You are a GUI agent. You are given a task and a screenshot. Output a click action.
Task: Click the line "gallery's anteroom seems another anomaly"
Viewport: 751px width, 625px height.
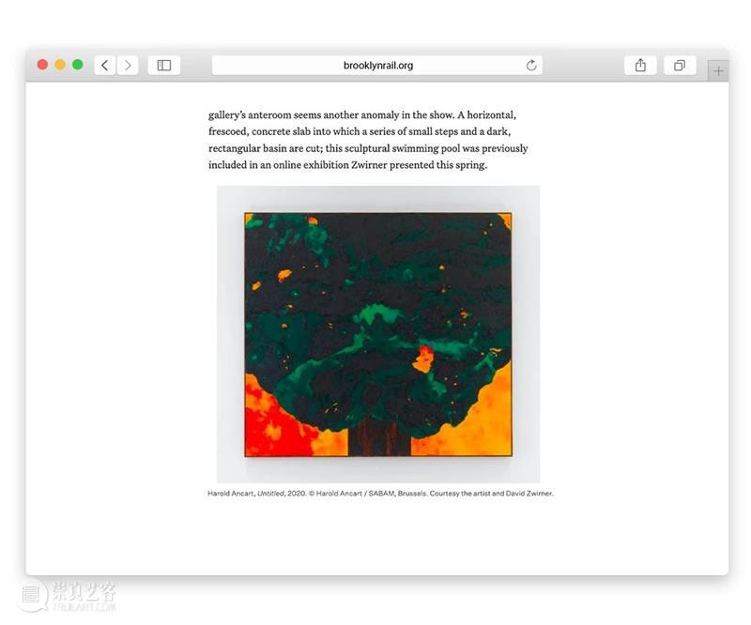pos(362,114)
